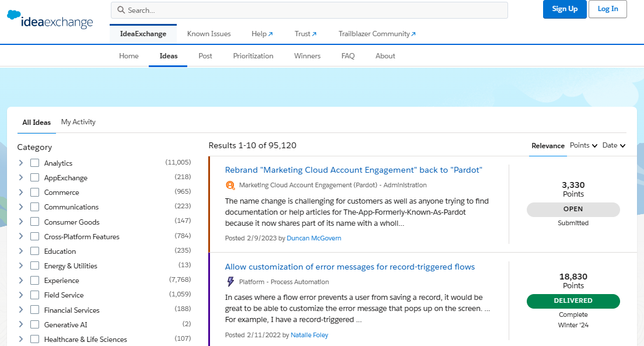Open the Known Issues tab
The height and width of the screenshot is (346, 644).
[209, 34]
